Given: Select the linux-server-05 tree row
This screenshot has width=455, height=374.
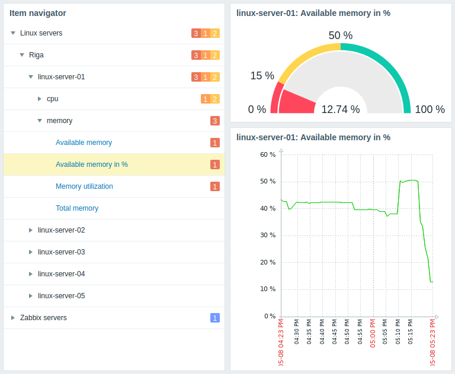Looking at the screenshot, I should [62, 296].
